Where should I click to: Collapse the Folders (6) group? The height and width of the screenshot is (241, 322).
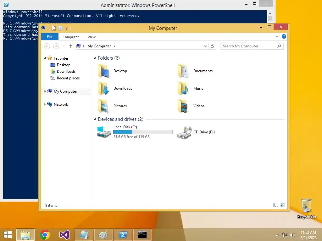tap(95, 58)
